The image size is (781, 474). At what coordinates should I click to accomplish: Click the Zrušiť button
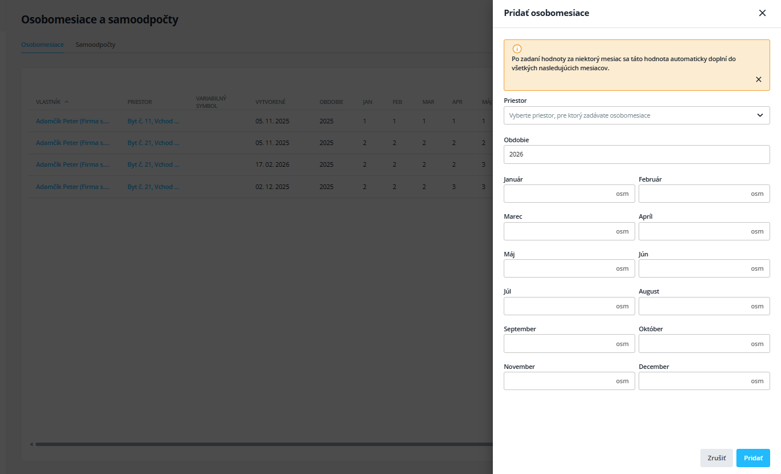pos(716,458)
